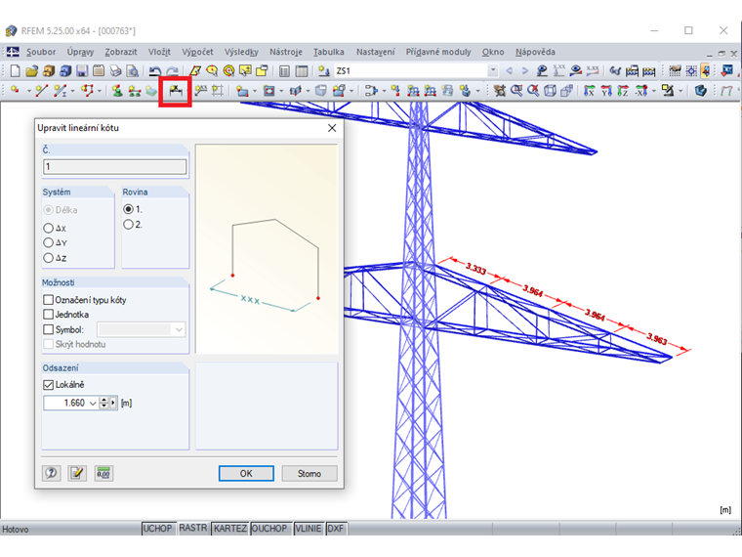
Task: Open an existing file via folder icon
Action: 31,71
